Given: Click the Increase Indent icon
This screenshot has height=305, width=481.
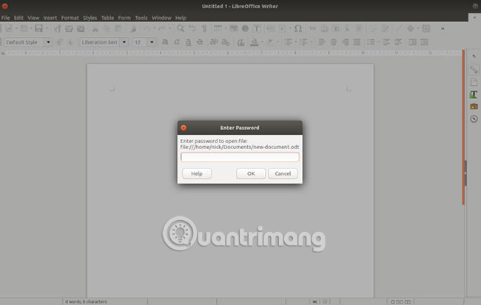Looking at the screenshot, I should click(413, 42).
